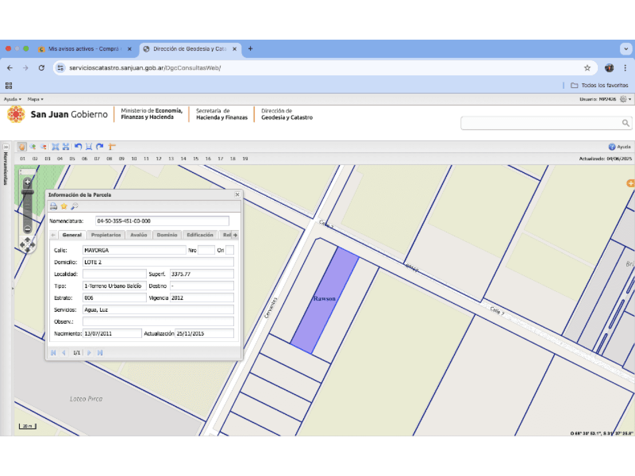This screenshot has height=476, width=635.
Task: Go to the next record arrow
Action: pyautogui.click(x=89, y=353)
